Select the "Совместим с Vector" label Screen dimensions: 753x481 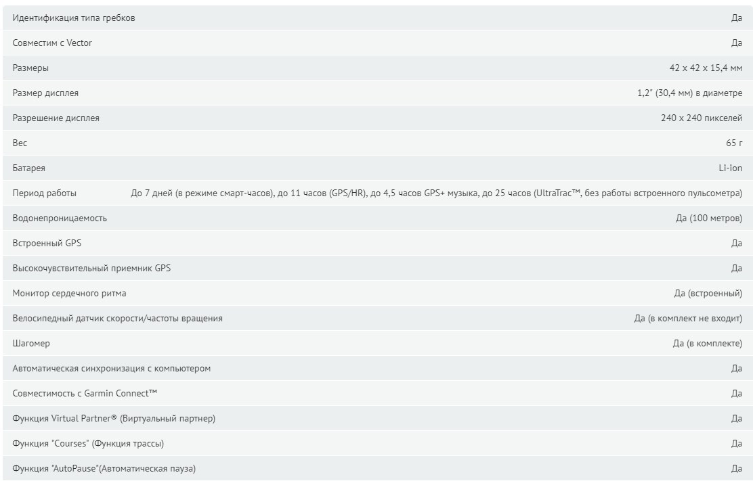[52, 43]
